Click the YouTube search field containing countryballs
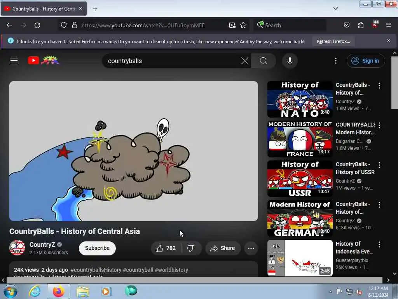This screenshot has width=398, height=299. [173, 61]
